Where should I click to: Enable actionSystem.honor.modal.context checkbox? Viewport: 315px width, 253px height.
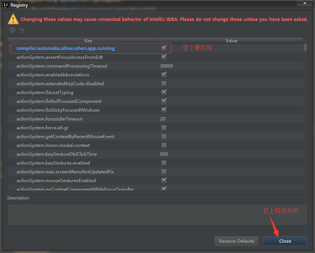(x=164, y=145)
